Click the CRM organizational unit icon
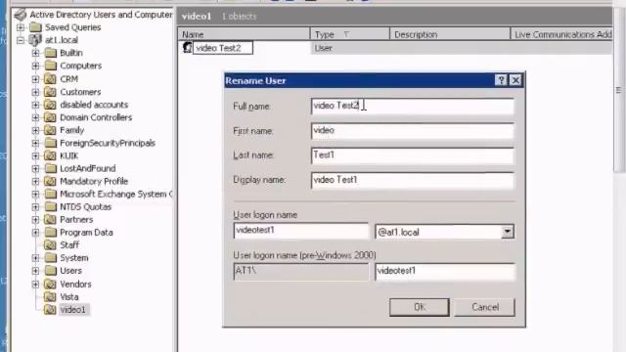This screenshot has height=352, width=626. coord(50,78)
